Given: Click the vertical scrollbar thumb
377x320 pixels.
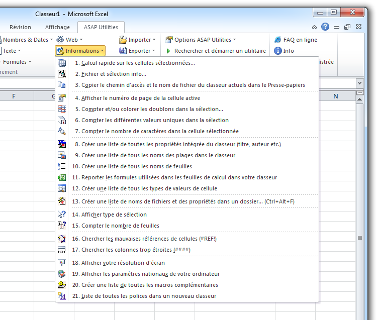Looking at the screenshot, I should tap(360, 238).
